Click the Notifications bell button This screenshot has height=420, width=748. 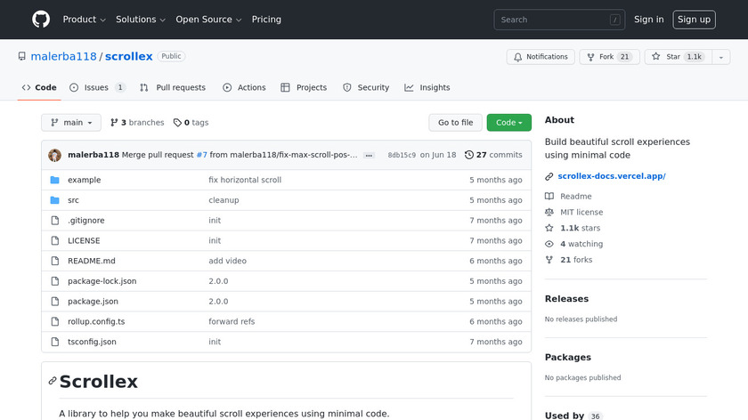click(541, 57)
